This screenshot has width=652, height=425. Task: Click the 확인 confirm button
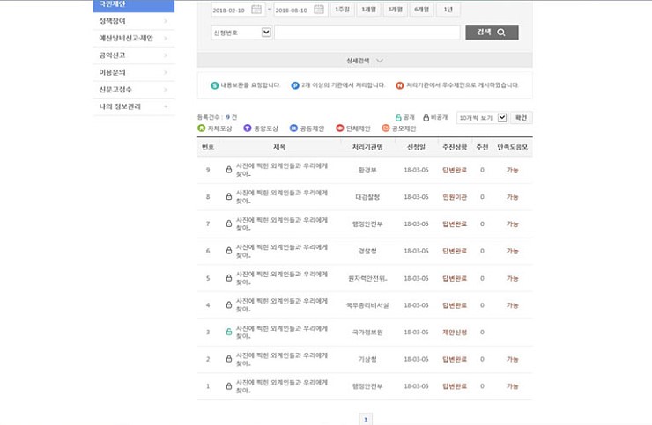[522, 117]
